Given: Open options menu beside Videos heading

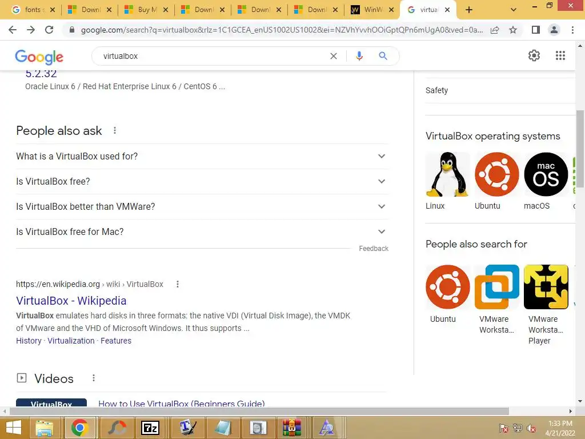Looking at the screenshot, I should pos(94,378).
